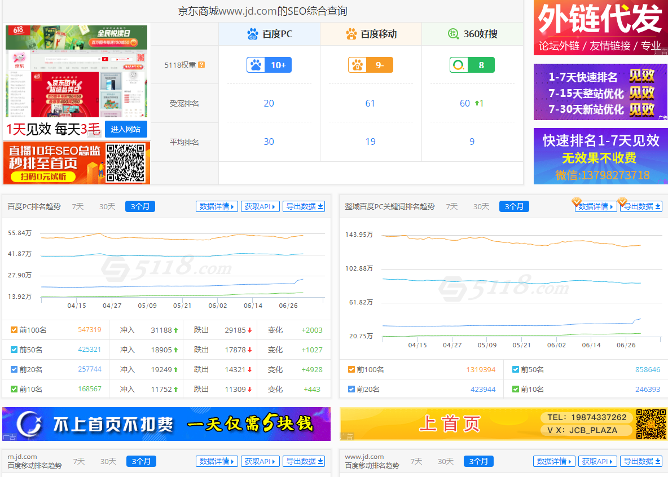Image resolution: width=668 pixels, height=477 pixels.
Task: Click 导出数据 in m.jd.com mobile trend panel
Action: [304, 461]
